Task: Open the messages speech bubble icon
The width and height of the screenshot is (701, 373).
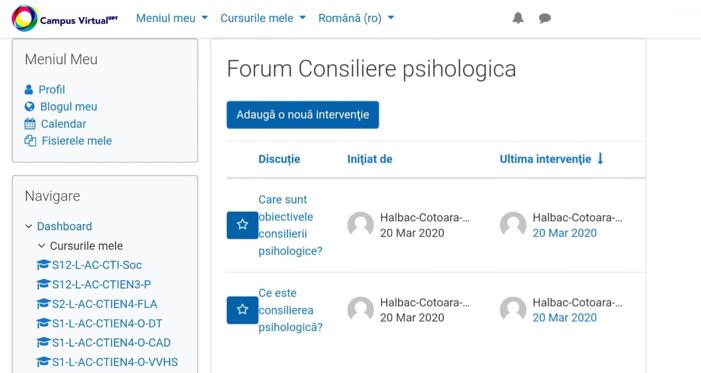Action: click(545, 18)
